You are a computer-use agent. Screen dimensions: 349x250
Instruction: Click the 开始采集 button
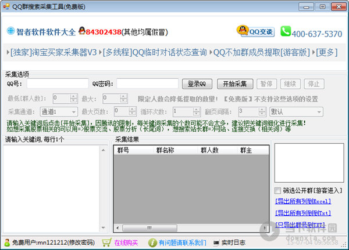click(235, 84)
